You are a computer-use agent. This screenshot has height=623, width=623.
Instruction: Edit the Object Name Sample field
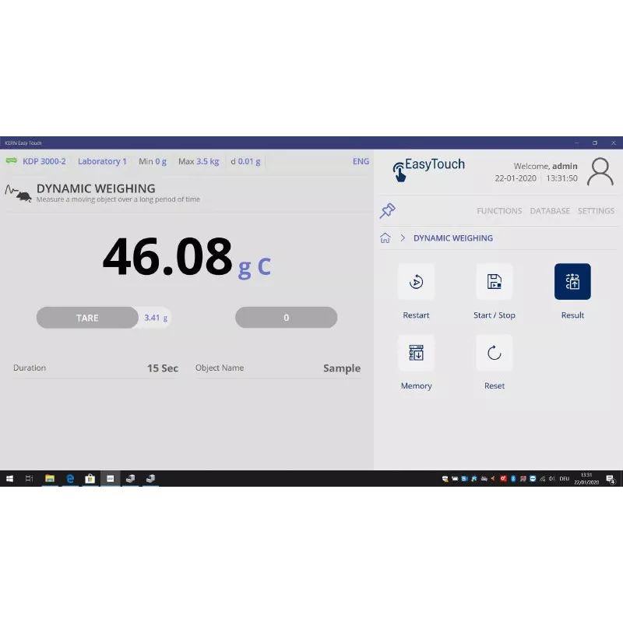341,368
